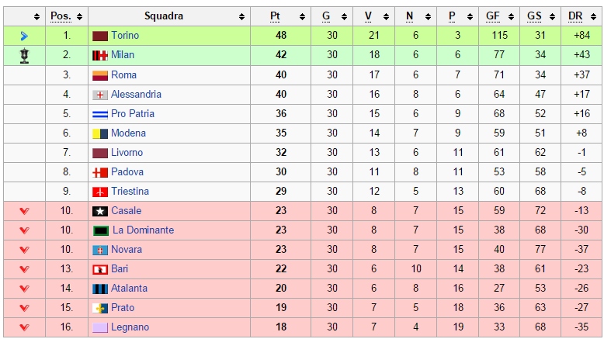
Task: Click the Torino club flag icon
Action: tap(99, 36)
